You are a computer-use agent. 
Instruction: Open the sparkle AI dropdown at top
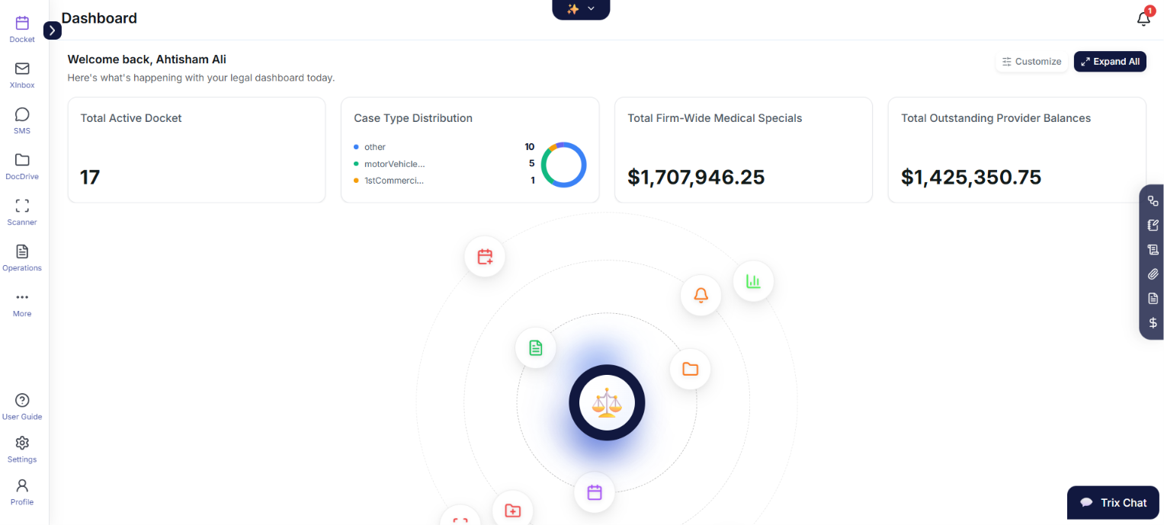coord(581,9)
